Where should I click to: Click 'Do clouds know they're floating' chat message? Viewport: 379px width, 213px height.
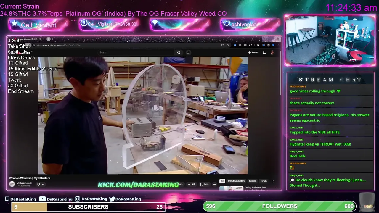tap(328, 183)
